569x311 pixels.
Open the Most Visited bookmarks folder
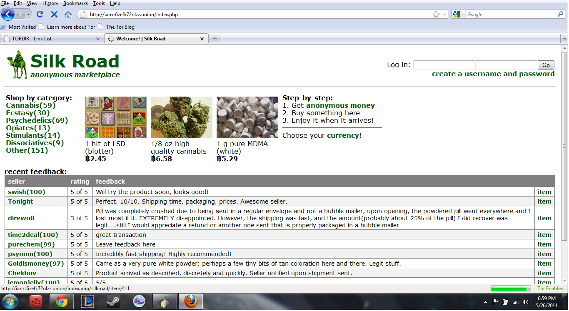point(18,27)
